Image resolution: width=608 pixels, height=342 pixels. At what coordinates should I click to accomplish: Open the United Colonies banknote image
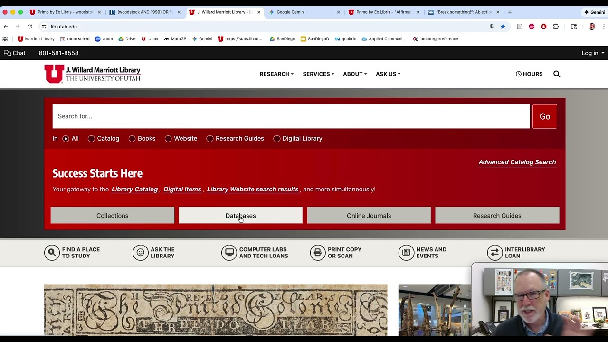(216, 310)
